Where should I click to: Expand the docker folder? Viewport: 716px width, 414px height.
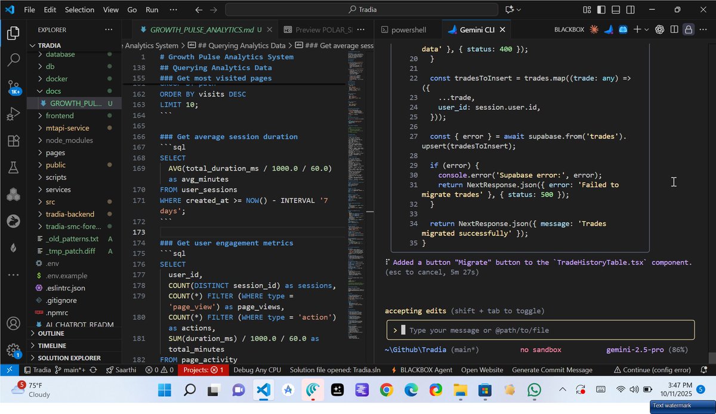tap(75, 79)
